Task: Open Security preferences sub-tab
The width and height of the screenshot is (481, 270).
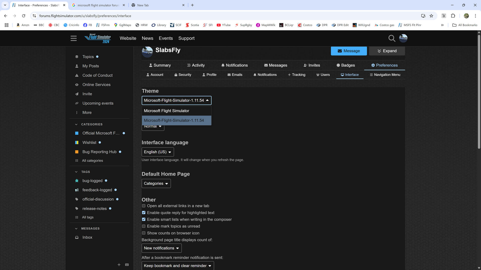Action: tap(183, 75)
